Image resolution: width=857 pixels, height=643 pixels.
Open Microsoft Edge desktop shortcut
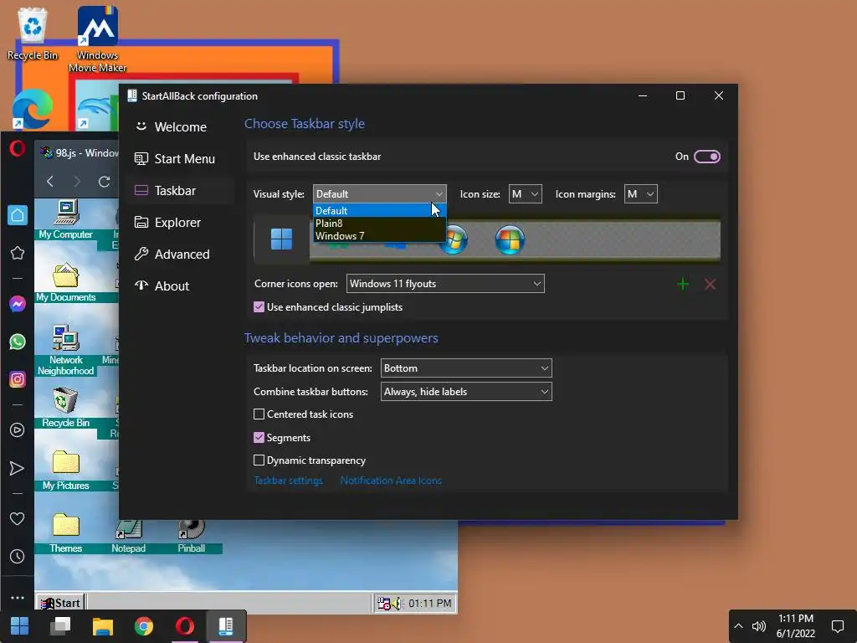33,109
